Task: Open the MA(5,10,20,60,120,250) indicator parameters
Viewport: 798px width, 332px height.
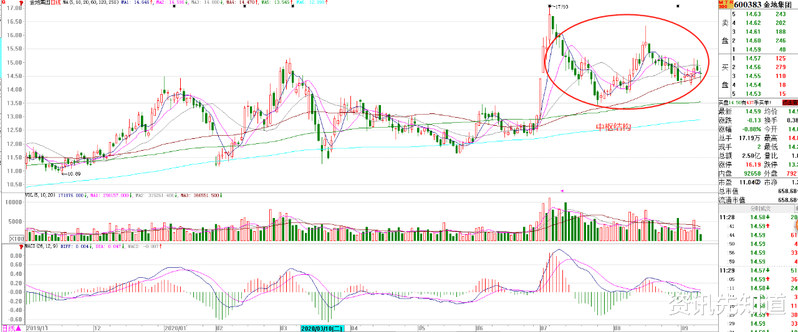Action: click(x=90, y=3)
